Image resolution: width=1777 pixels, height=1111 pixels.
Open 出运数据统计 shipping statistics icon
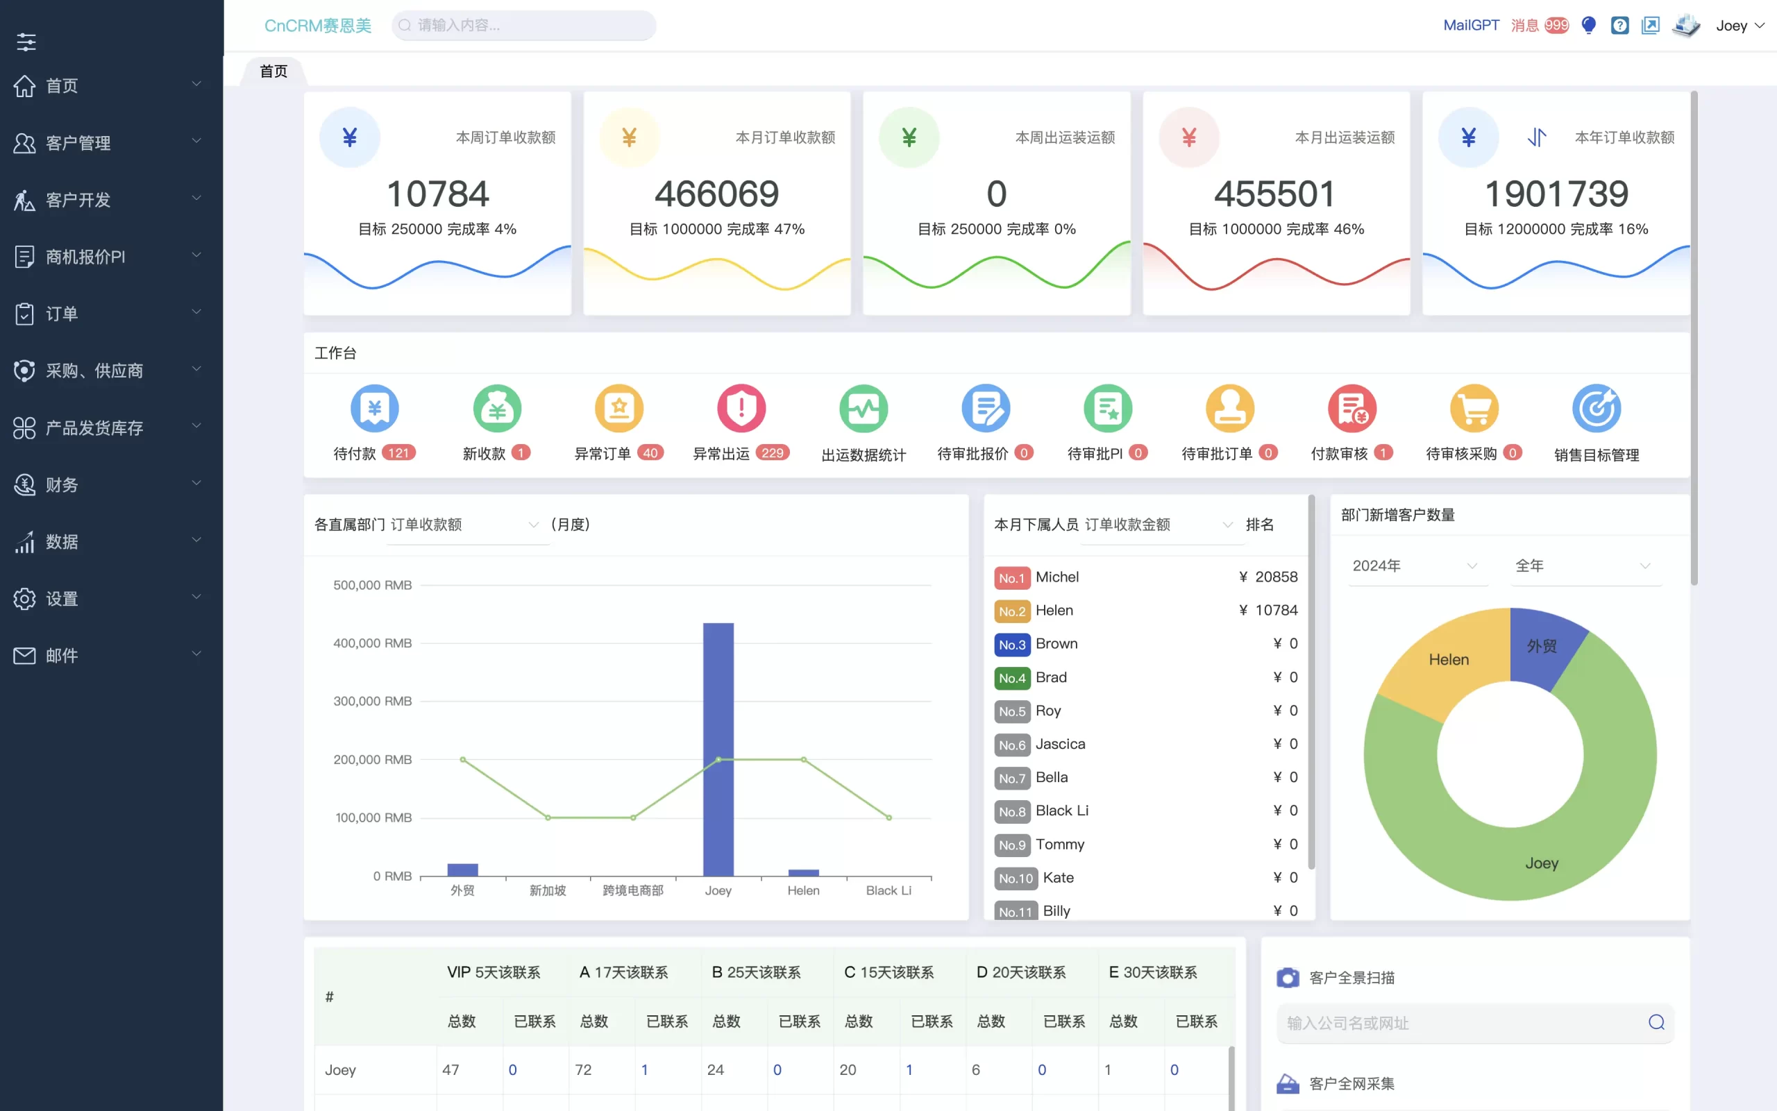pos(863,409)
